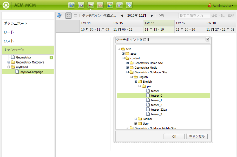This screenshot has height=157, width=237.
Task: Click the AEM logo icon
Action: point(6,5)
